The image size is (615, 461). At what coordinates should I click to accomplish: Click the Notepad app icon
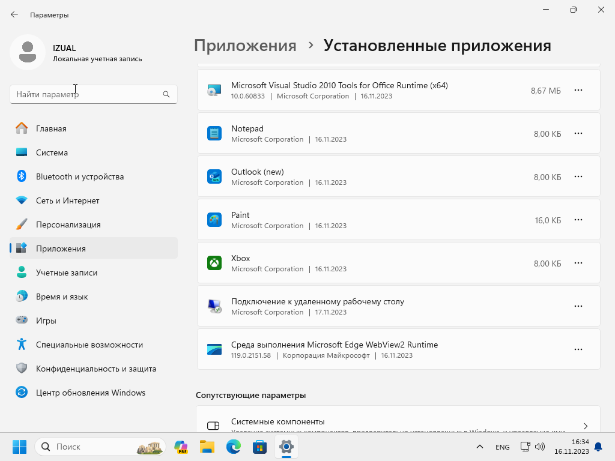click(214, 133)
